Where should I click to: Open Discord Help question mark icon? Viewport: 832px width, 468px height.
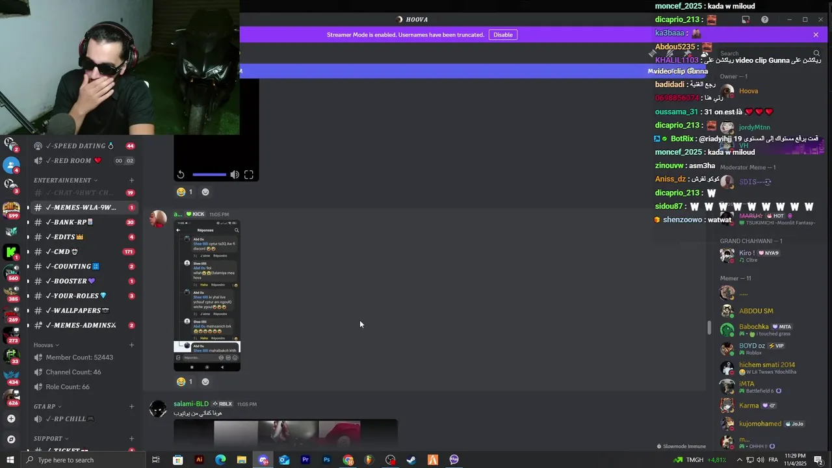pos(765,19)
